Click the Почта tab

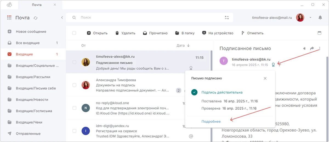37,5
